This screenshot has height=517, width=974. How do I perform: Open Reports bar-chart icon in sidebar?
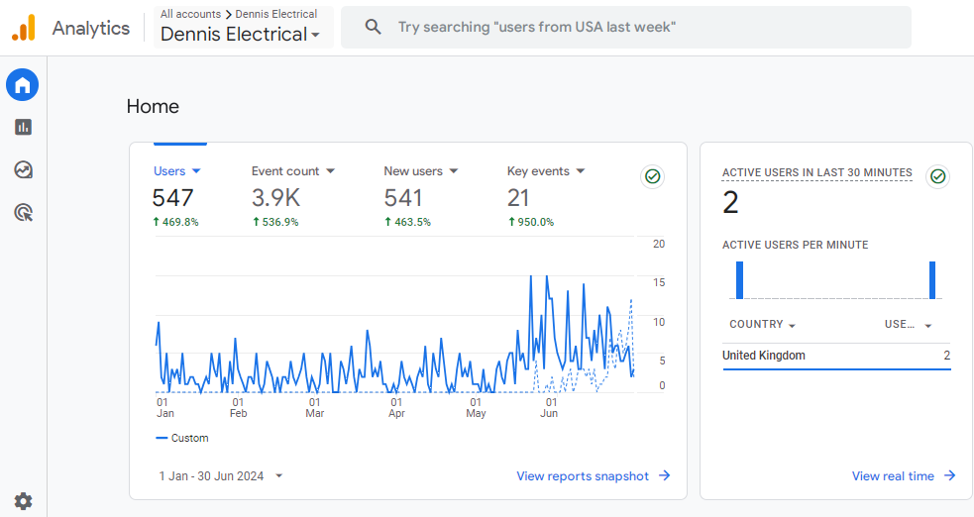23,127
